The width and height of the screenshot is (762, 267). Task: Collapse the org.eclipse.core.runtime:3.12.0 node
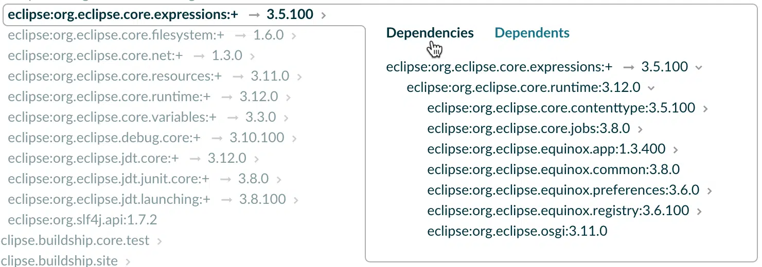[x=651, y=88]
